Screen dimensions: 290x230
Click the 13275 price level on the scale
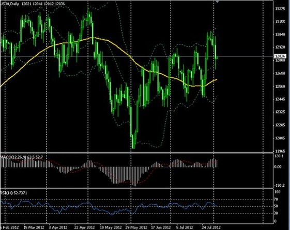tap(280, 9)
